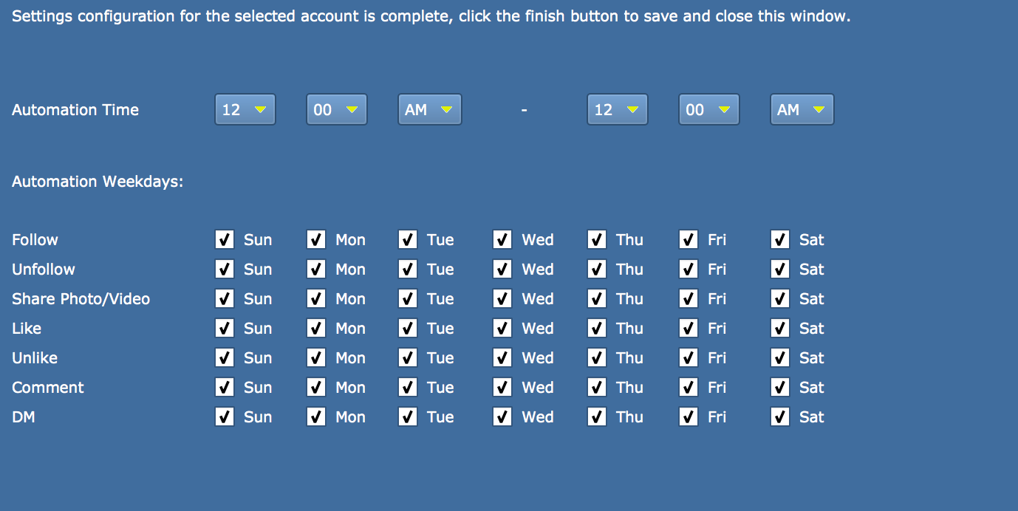Disable Tue in the Unlike row

(408, 357)
